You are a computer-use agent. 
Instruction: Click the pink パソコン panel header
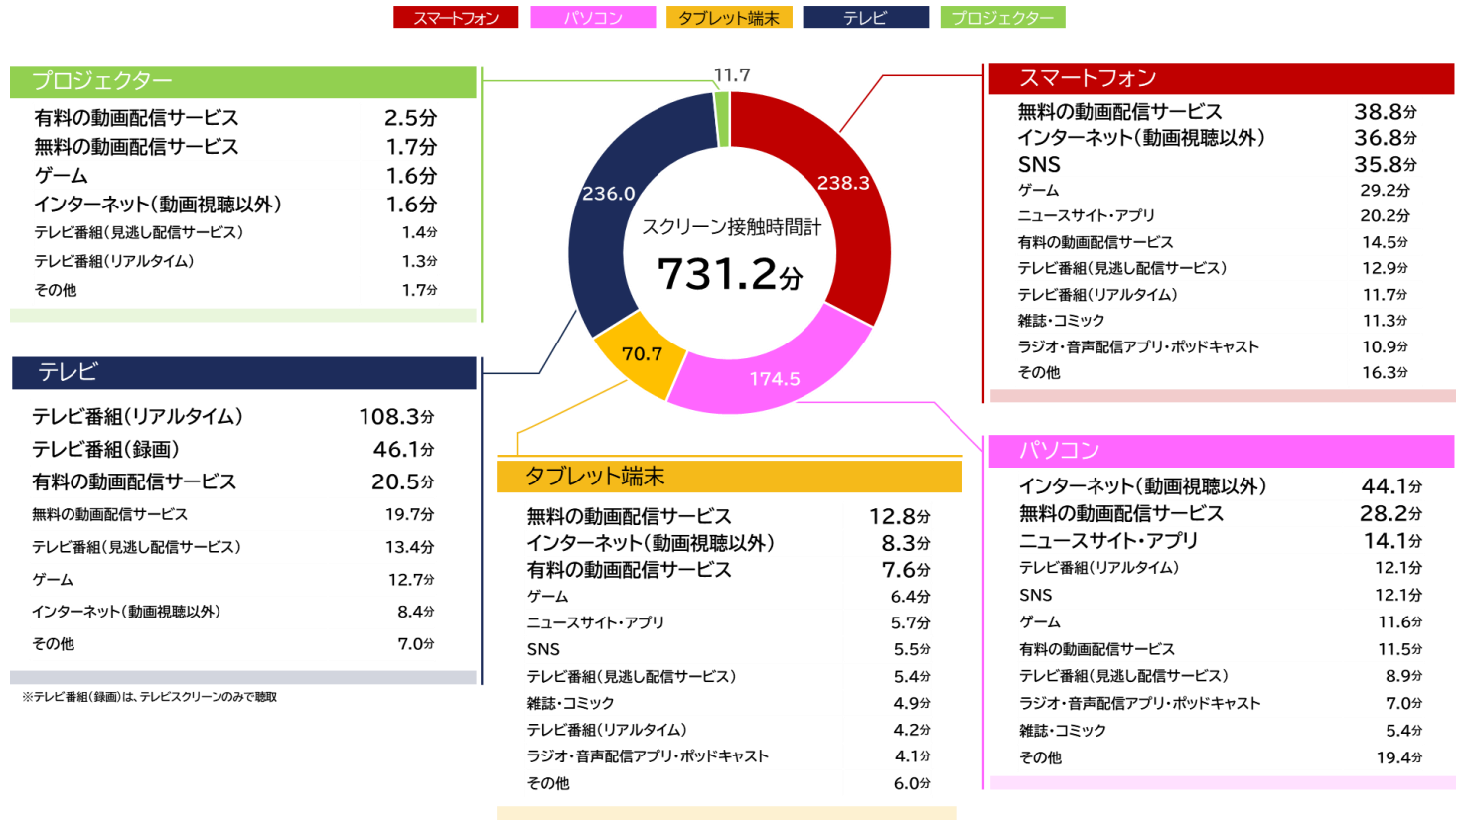point(1222,451)
